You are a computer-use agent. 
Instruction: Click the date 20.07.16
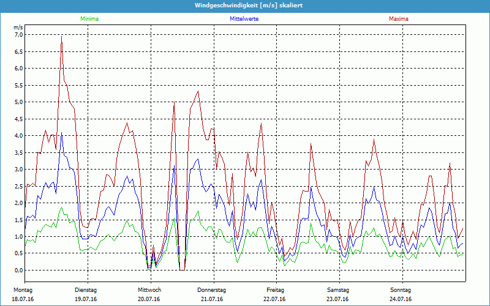pyautogui.click(x=149, y=299)
